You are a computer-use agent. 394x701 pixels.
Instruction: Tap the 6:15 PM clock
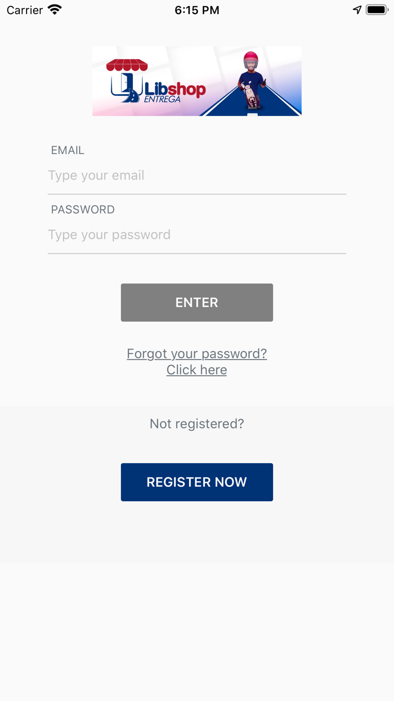click(x=196, y=10)
